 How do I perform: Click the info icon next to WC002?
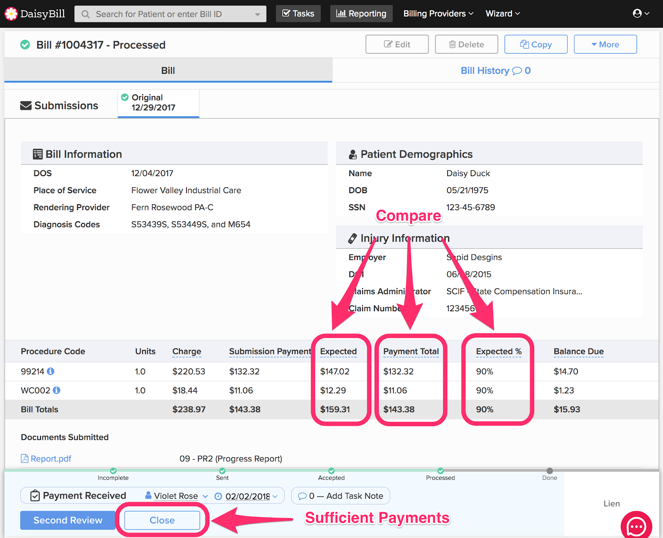coord(57,390)
